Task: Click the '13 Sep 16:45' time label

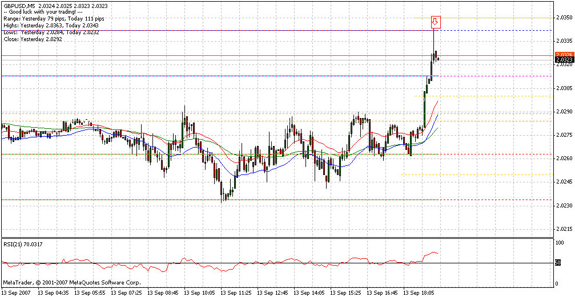Action: 383,293
